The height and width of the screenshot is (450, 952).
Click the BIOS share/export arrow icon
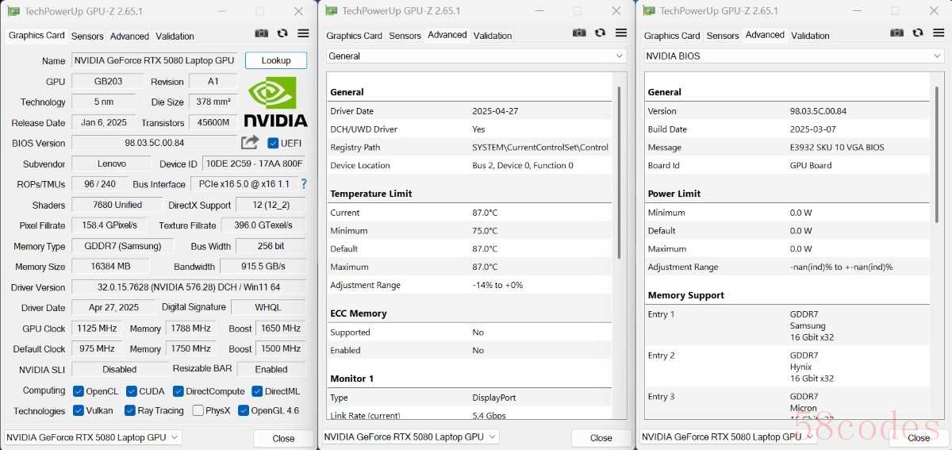[x=250, y=142]
